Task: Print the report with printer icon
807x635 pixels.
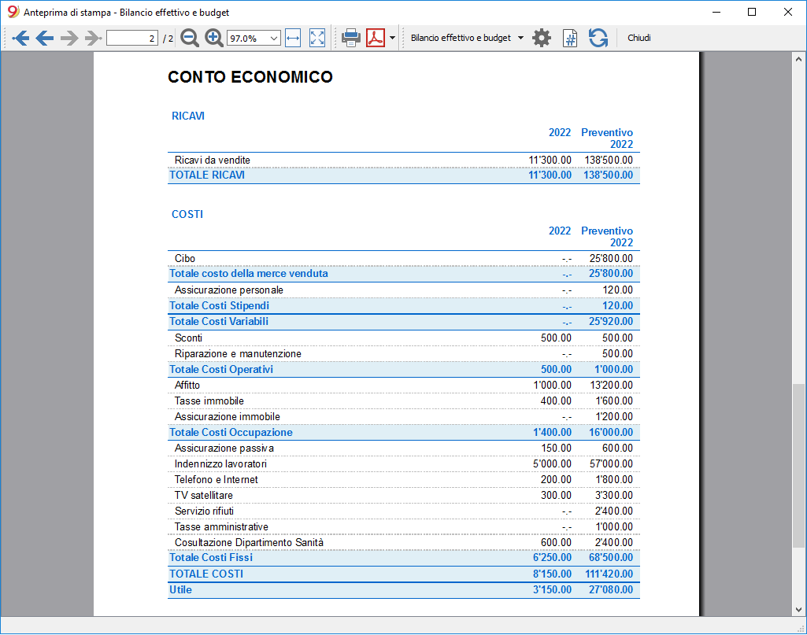Action: tap(351, 38)
